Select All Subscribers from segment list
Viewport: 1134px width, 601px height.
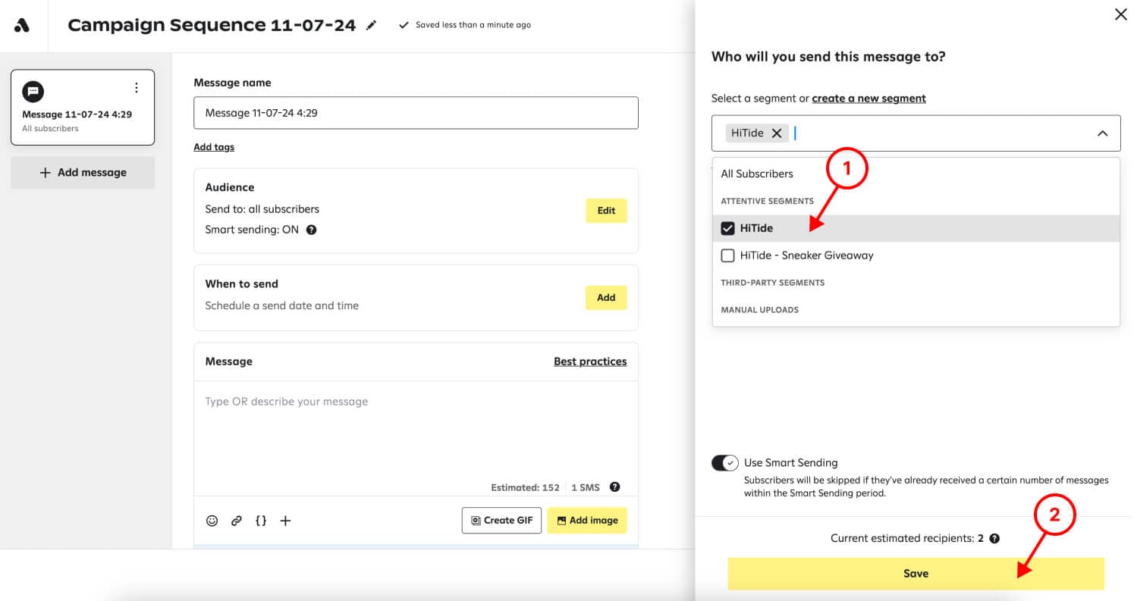[757, 174]
